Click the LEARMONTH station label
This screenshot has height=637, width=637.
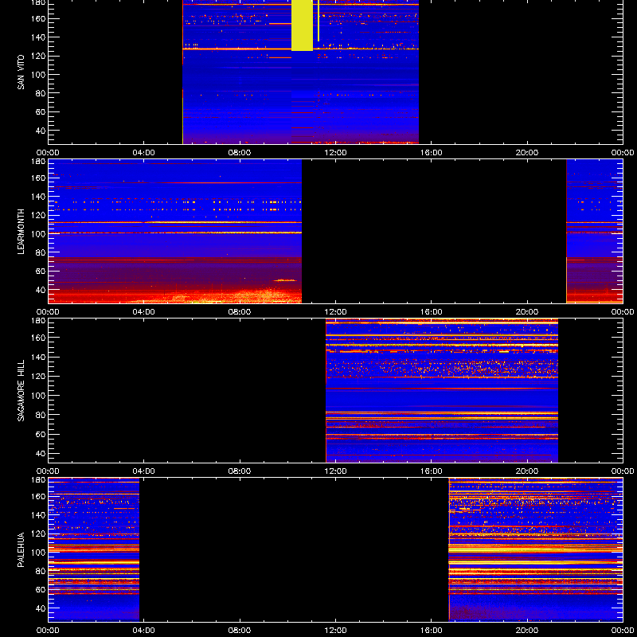21,232
